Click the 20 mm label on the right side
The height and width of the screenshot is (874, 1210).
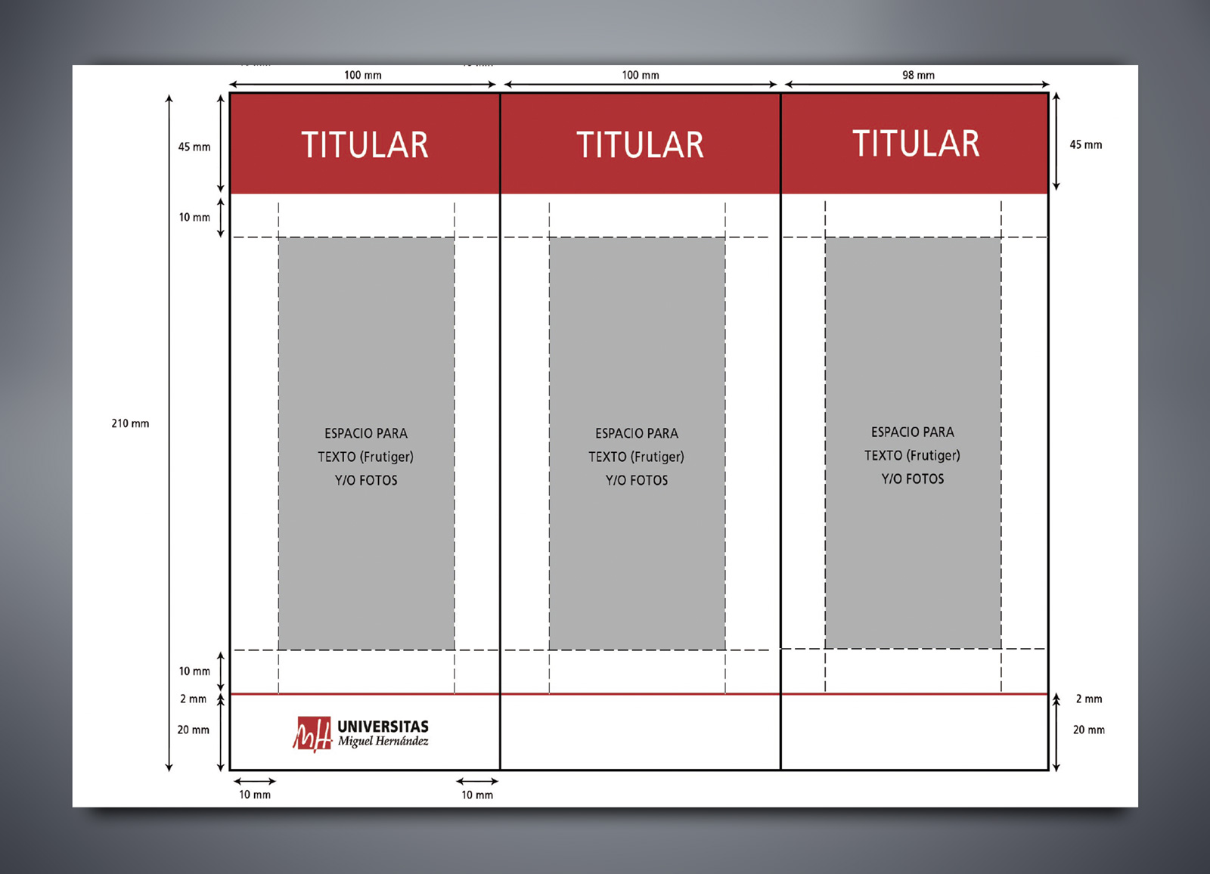(1088, 730)
